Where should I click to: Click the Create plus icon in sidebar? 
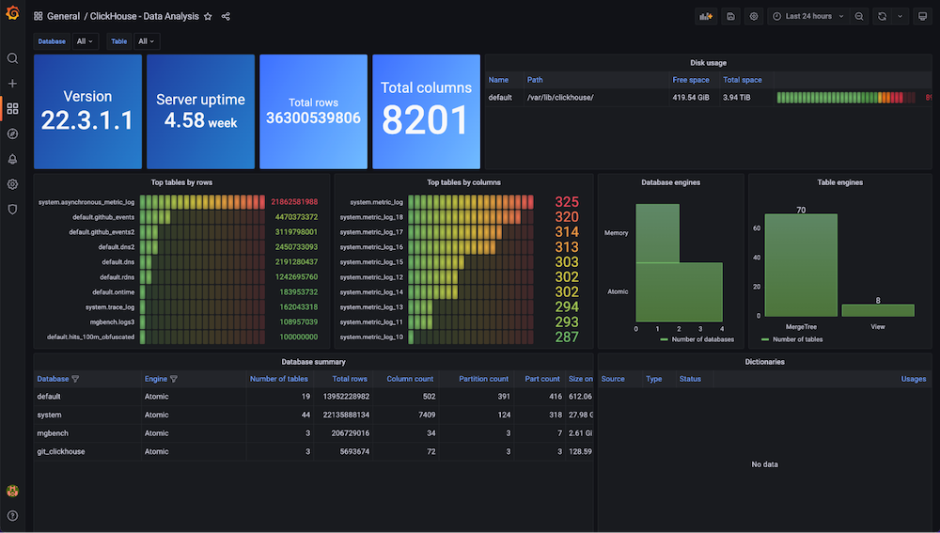pos(12,84)
